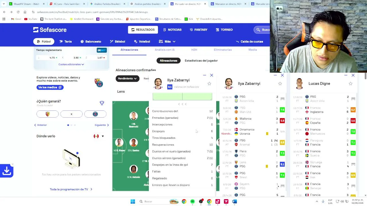Favorite Ilya Zabarnyi in the match-history panel
The width and height of the screenshot is (367, 206).
click(x=280, y=84)
